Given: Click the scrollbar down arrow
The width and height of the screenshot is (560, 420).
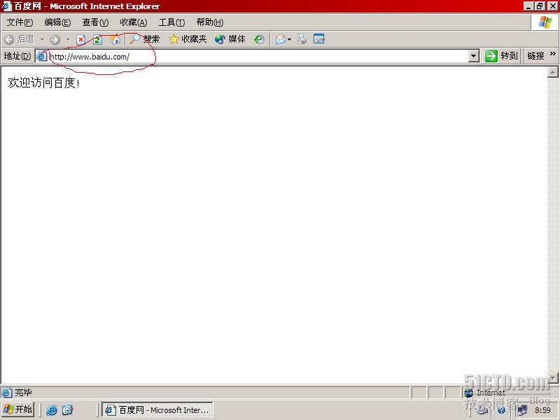Looking at the screenshot, I should (x=552, y=378).
